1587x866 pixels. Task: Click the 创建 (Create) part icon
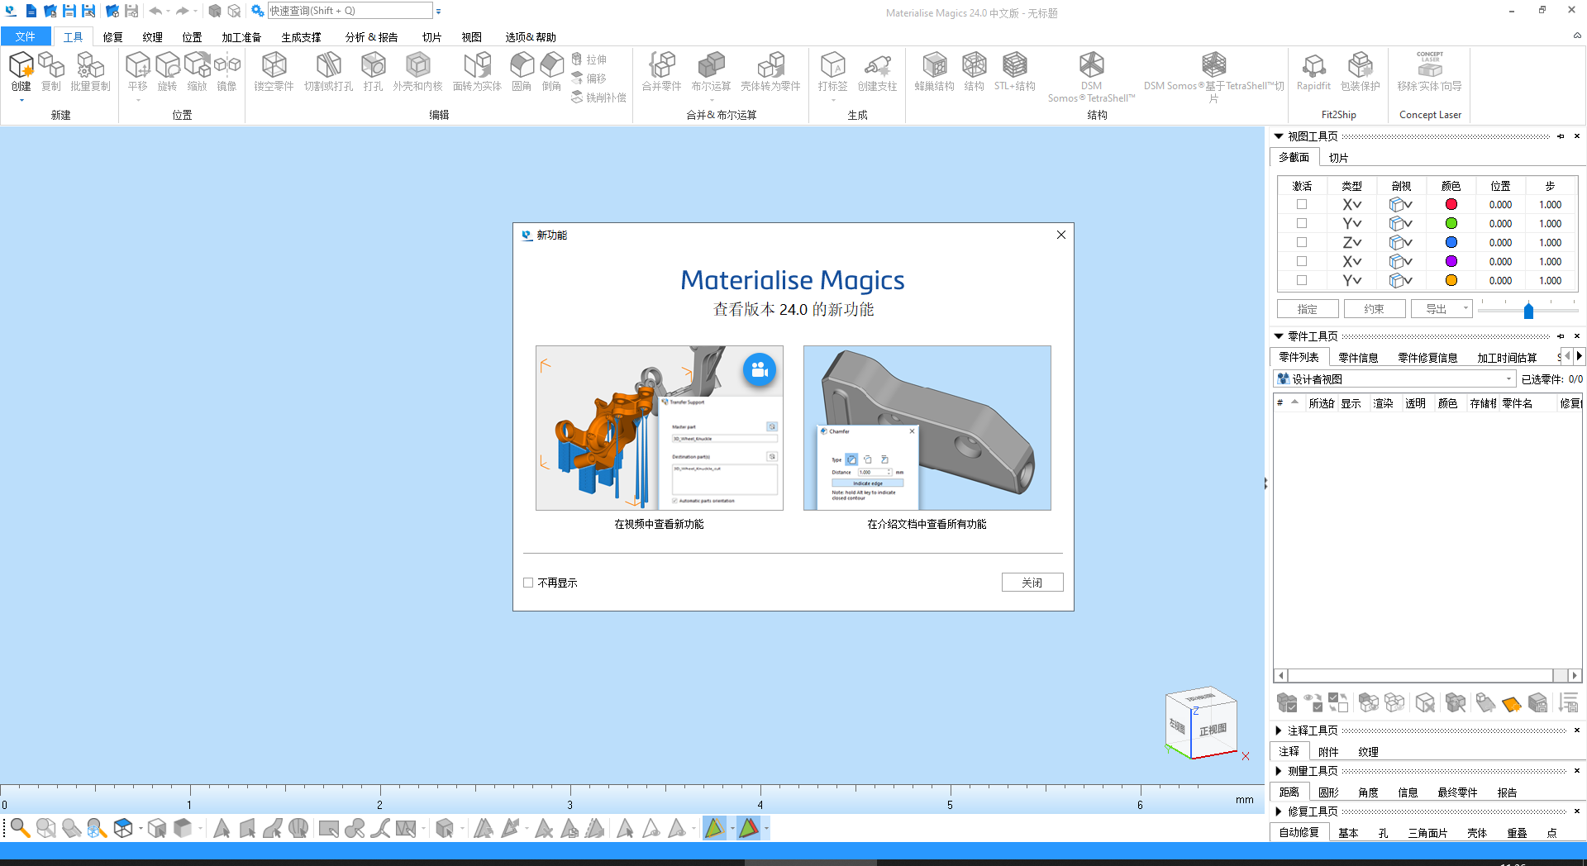21,66
